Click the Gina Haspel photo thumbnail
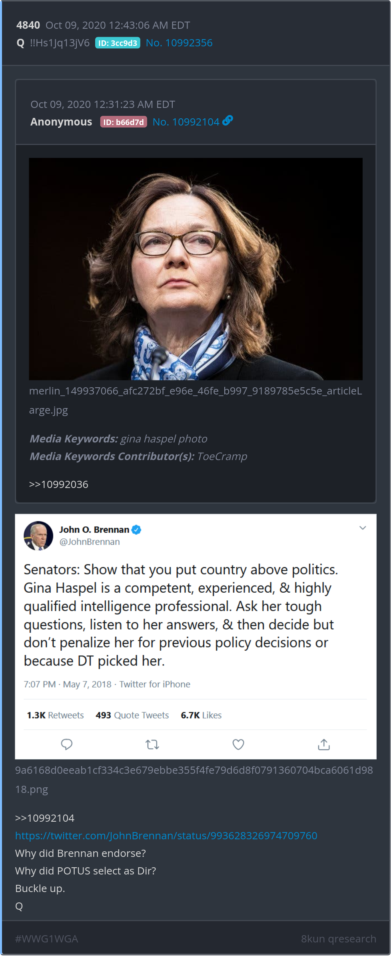Viewport: 391px width, 956px height. coord(195,269)
